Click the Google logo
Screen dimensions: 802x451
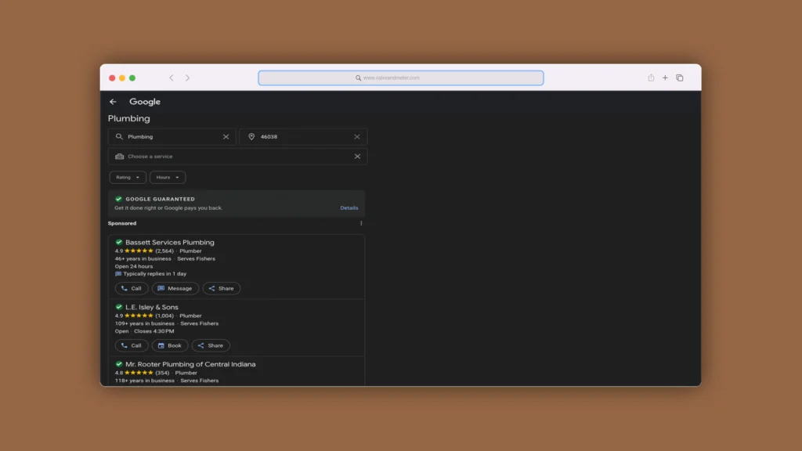145,102
